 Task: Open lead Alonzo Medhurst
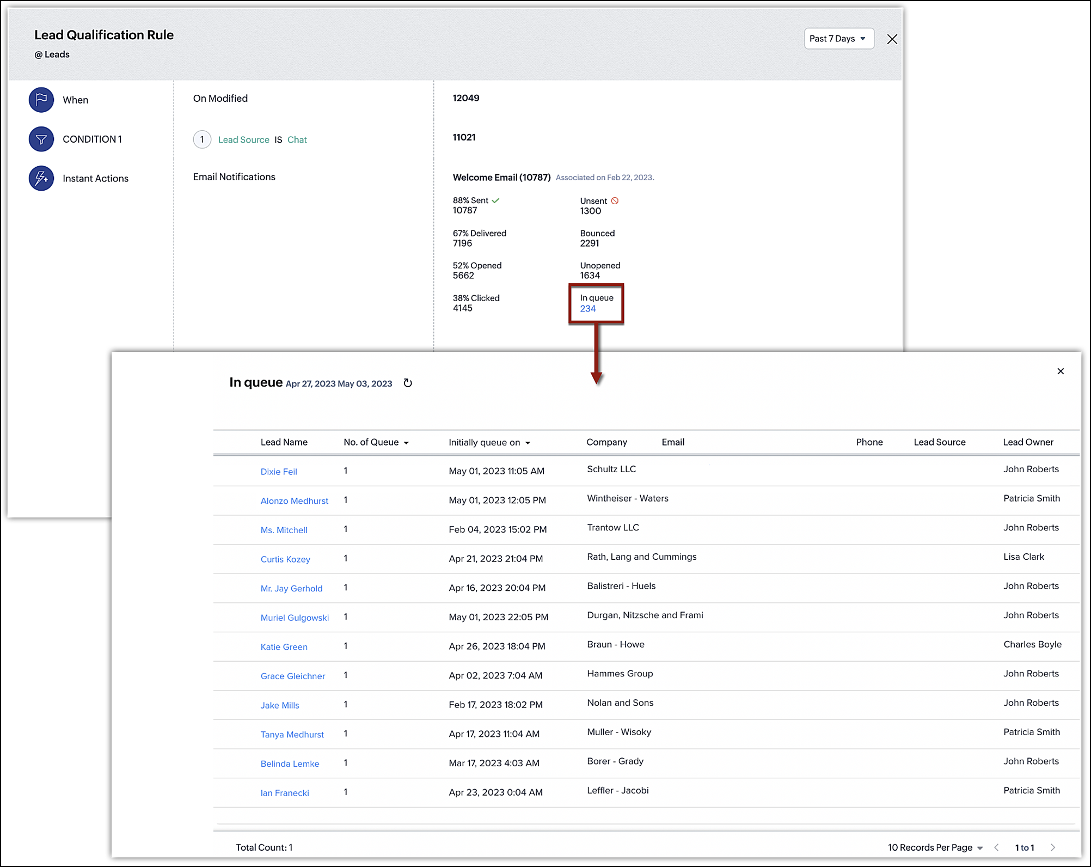[x=294, y=501]
